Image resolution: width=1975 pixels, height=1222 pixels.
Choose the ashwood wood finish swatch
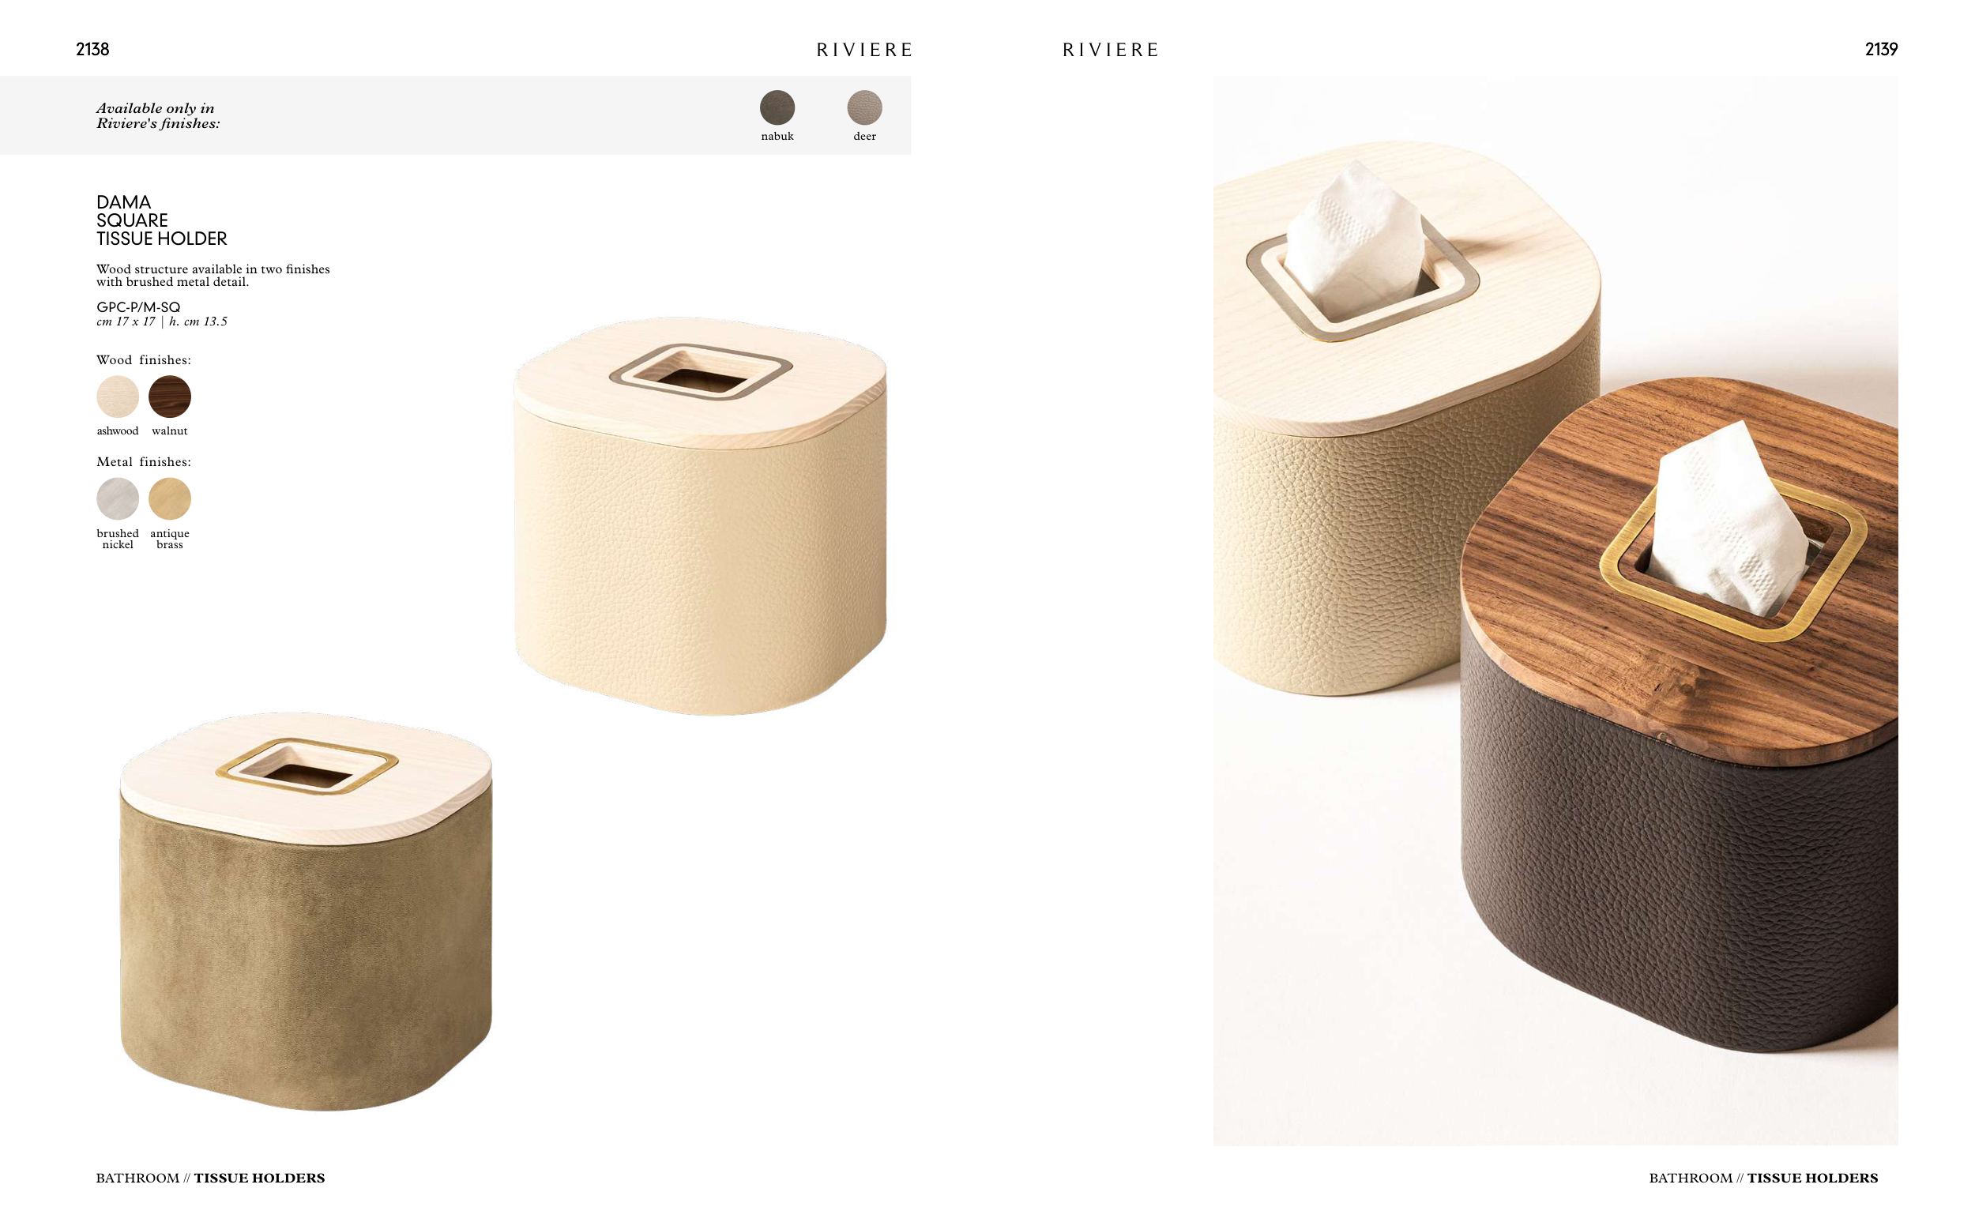(117, 396)
